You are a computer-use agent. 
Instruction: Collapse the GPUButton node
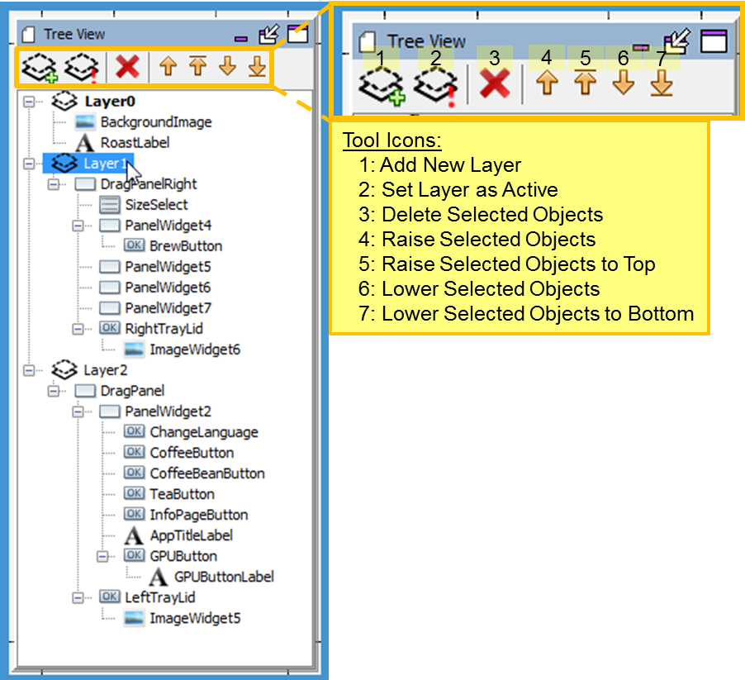tap(102, 556)
